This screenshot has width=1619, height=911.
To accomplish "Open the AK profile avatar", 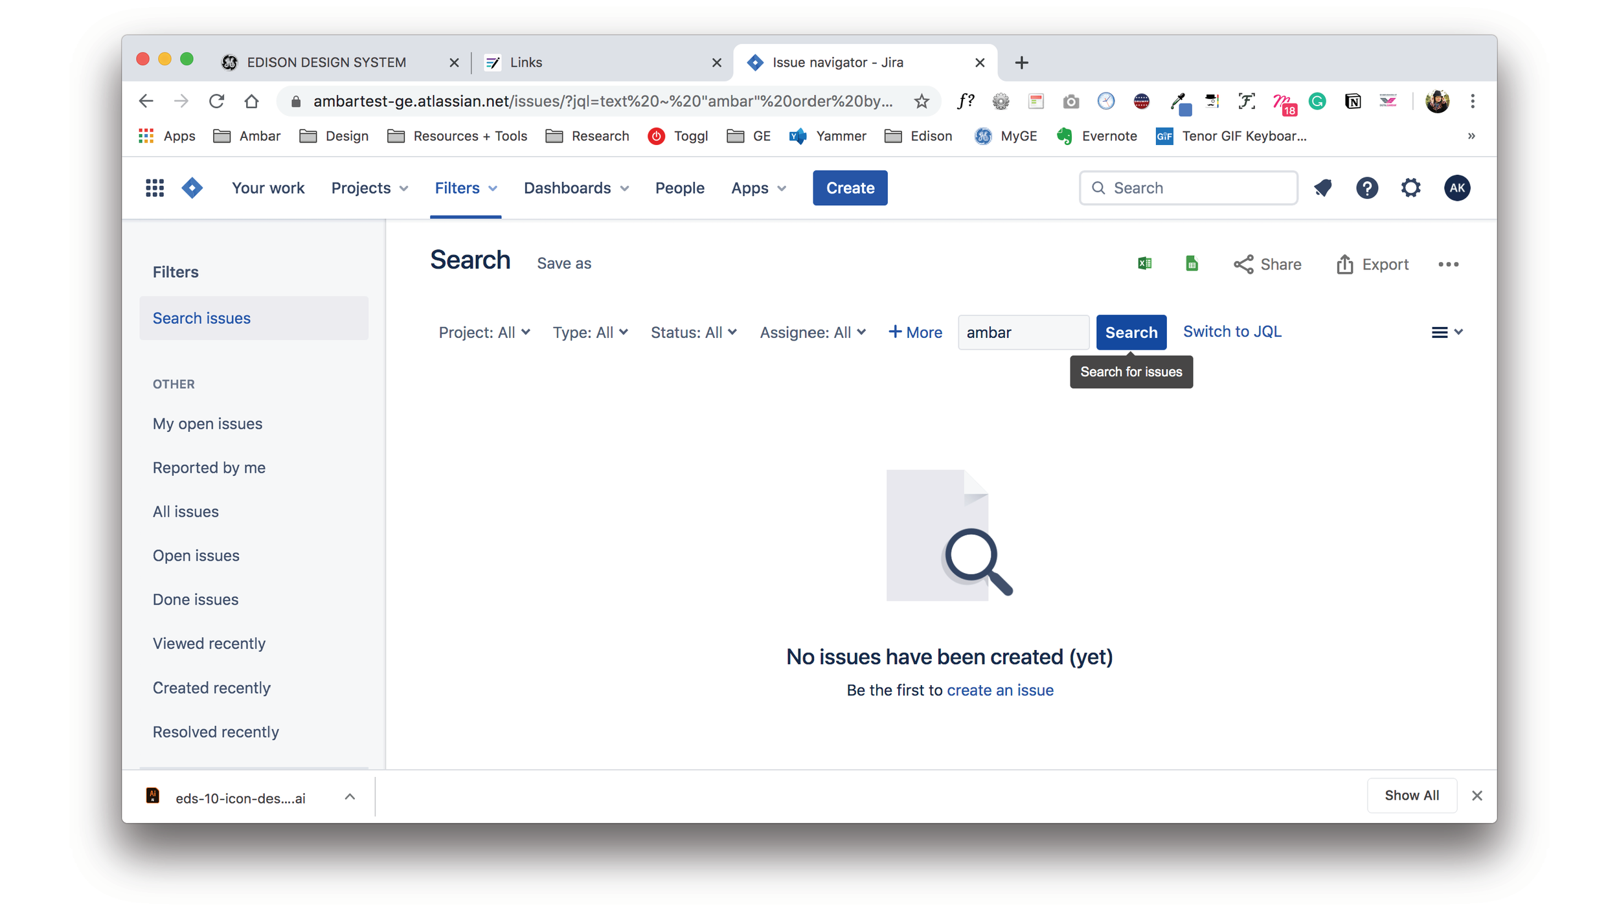I will coord(1456,188).
